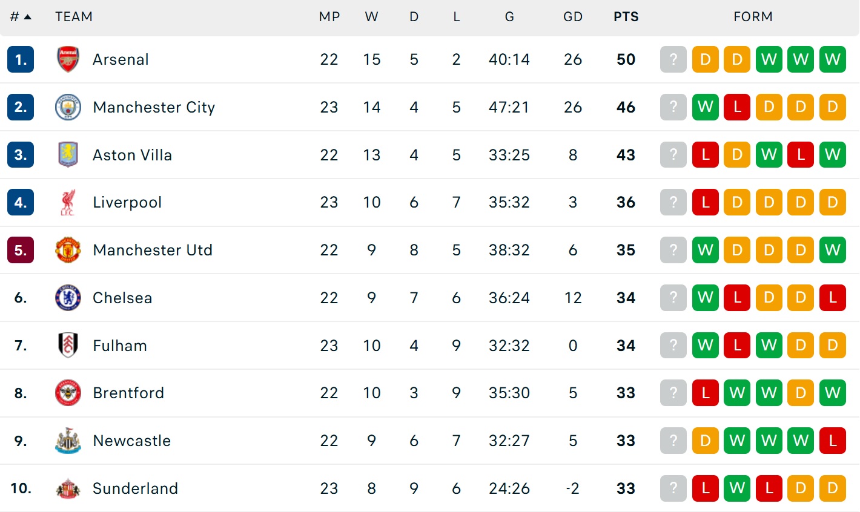The width and height of the screenshot is (860, 512).
Task: Click the Arsenal club crest icon
Action: [x=68, y=59]
